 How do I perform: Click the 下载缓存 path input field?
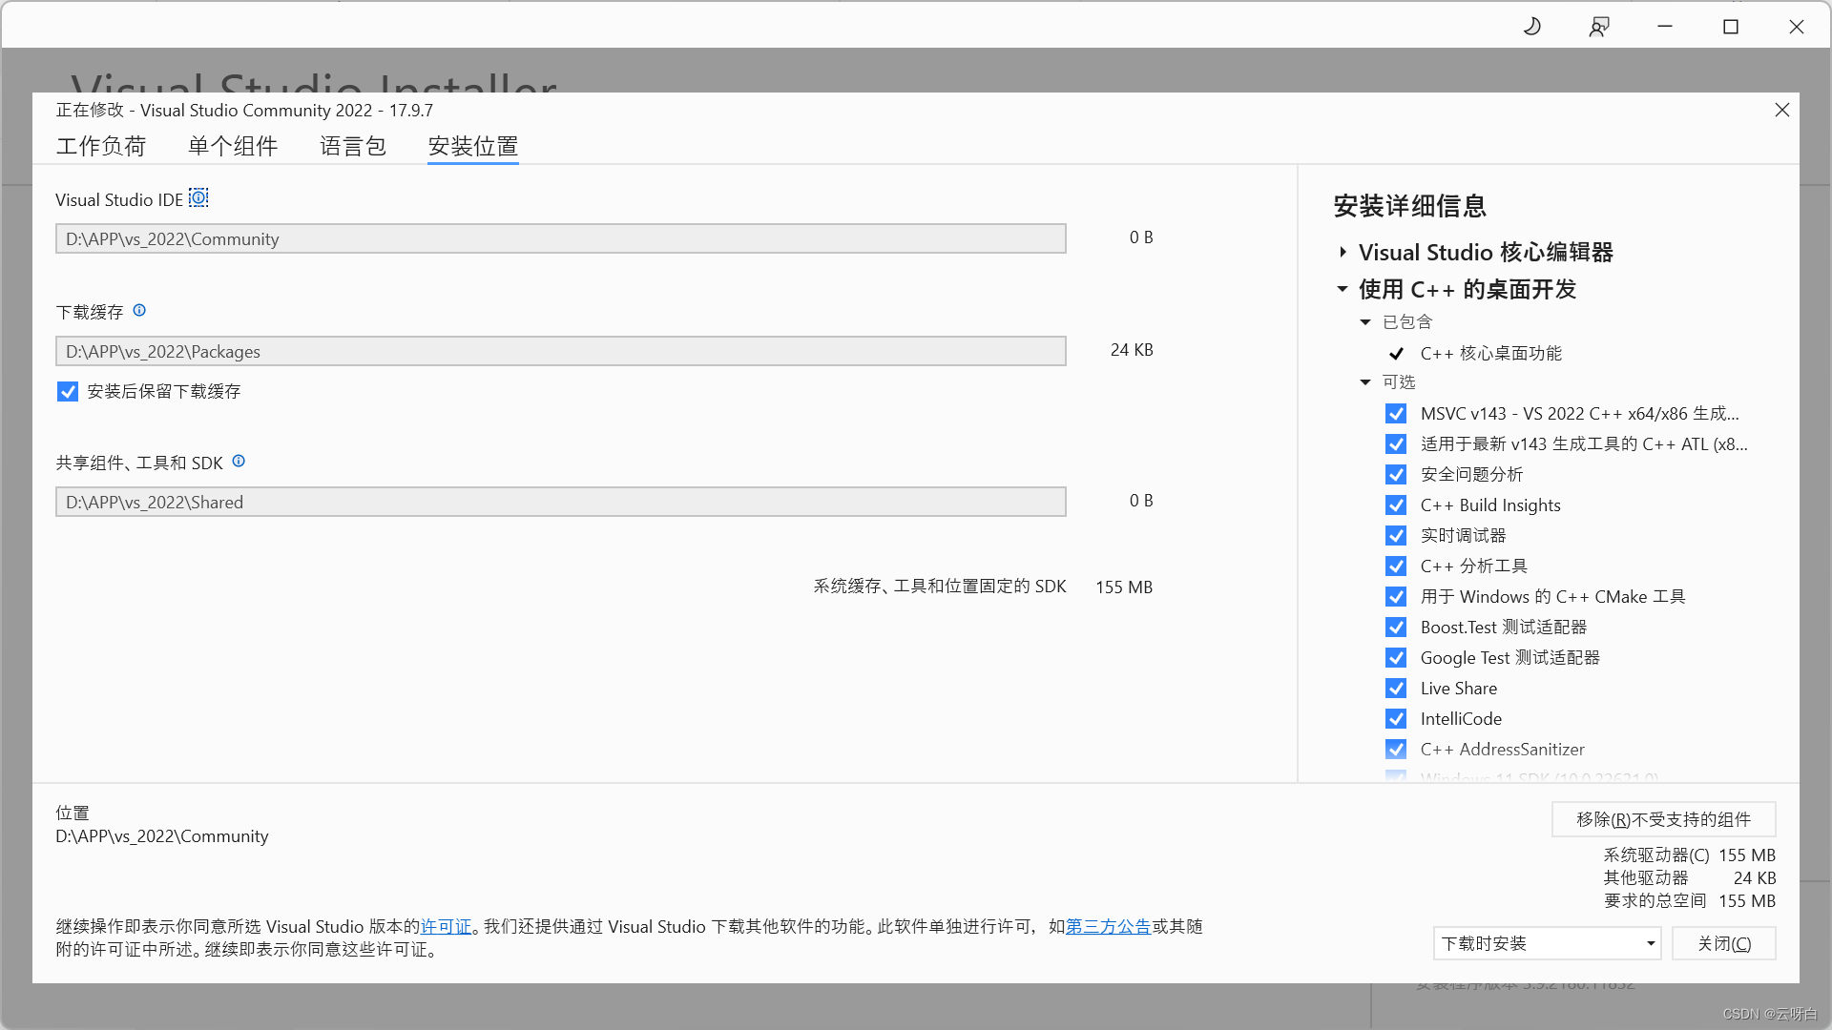560,351
